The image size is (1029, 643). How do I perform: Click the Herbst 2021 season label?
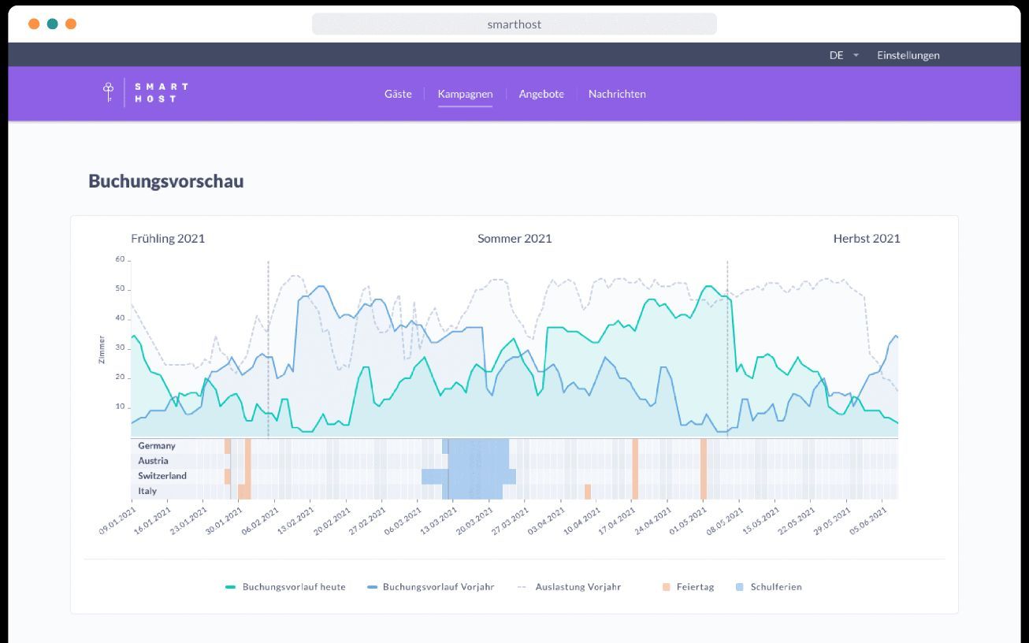coord(867,238)
